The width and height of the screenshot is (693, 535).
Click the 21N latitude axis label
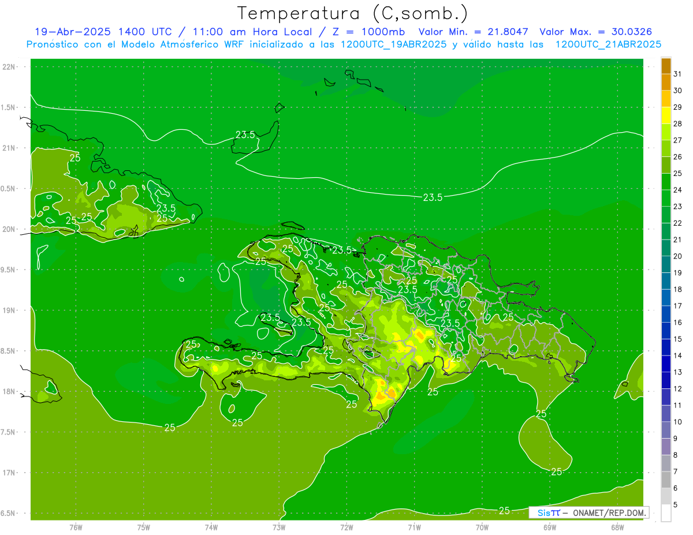tap(10, 148)
